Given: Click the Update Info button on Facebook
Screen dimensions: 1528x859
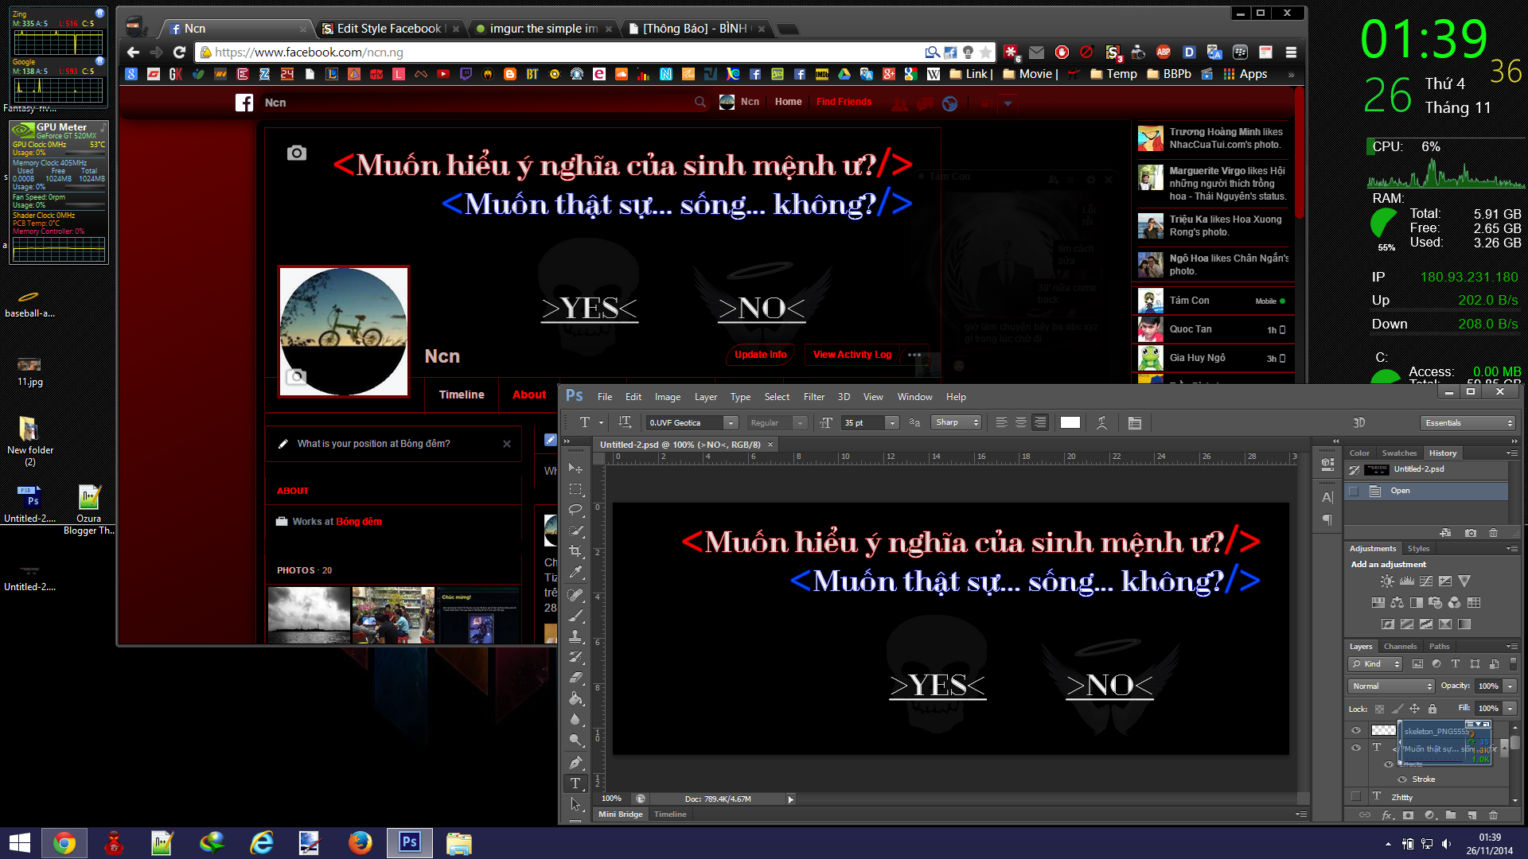Looking at the screenshot, I should [760, 355].
